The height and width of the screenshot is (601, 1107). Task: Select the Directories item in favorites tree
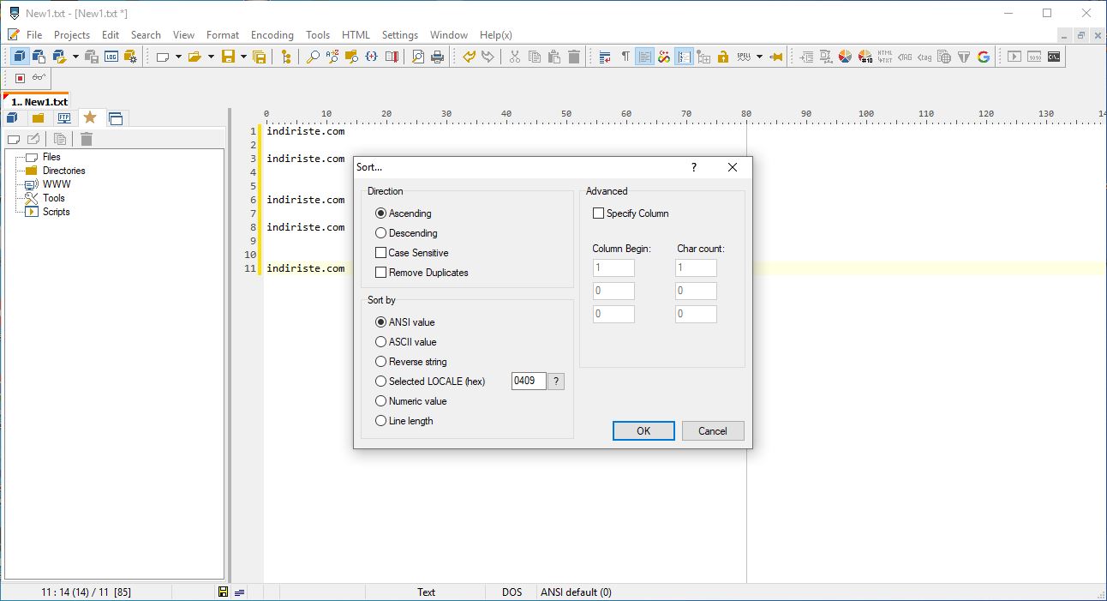tap(63, 171)
